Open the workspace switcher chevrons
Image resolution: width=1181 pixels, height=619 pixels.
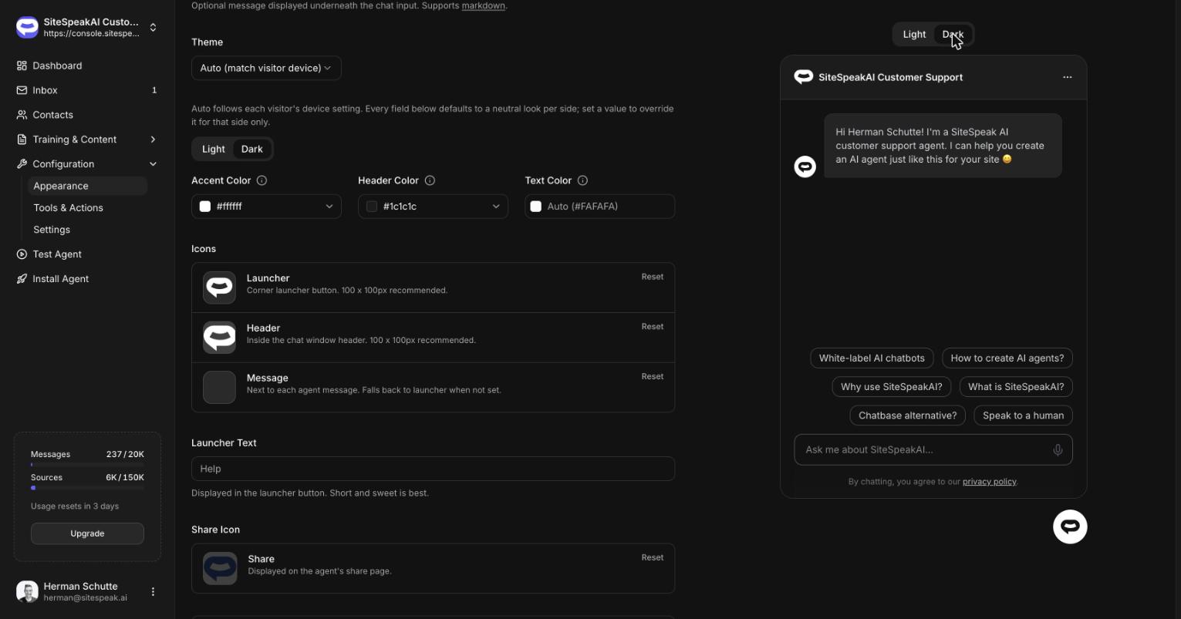point(153,28)
